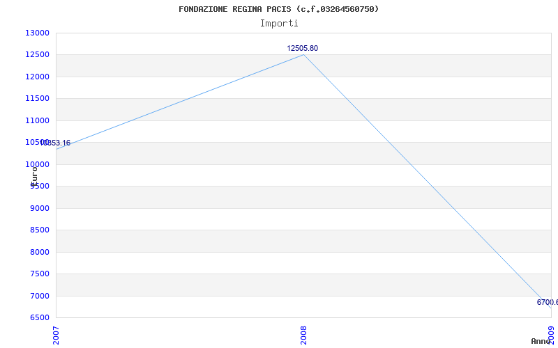
Task: Click the 2007 x-axis label
Action: coord(56,335)
